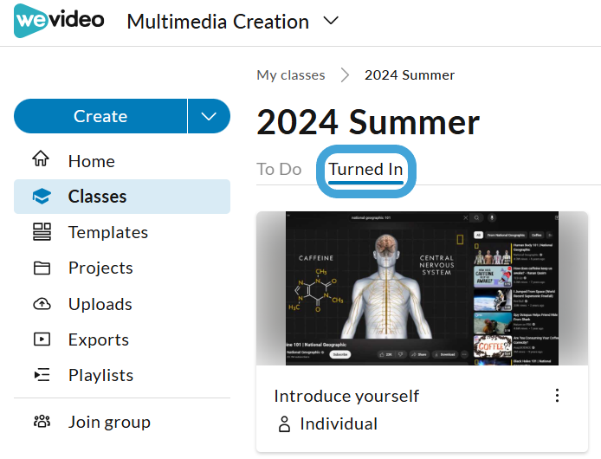The image size is (601, 459).
Task: Switch to the To Do tab
Action: [x=279, y=169]
